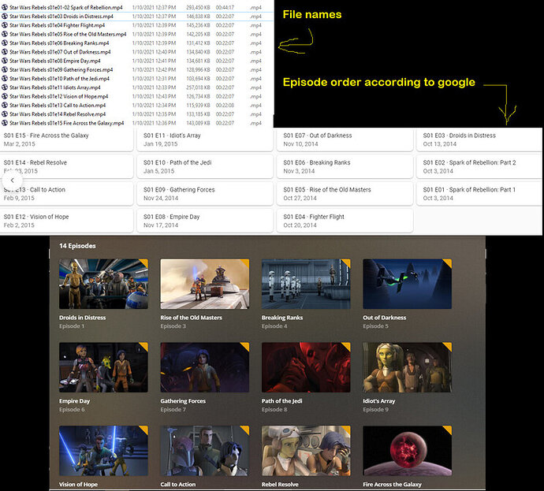
Task: Click file icon of Gathering Forces.mp4
Action: [5, 69]
